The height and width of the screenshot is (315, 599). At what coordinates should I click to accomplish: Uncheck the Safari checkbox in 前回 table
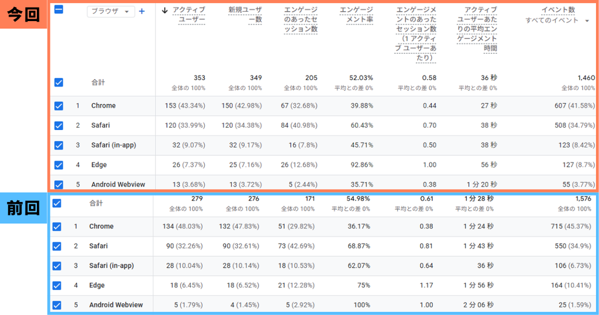coord(57,246)
